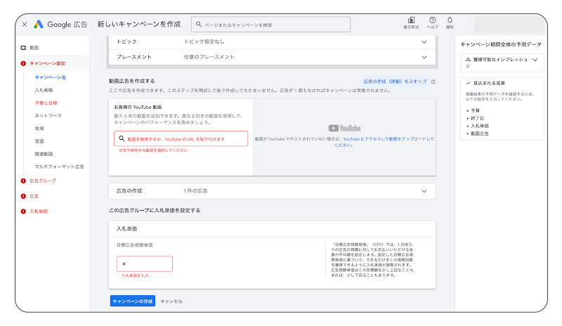This screenshot has width=562, height=326.
Task: Click キャンペーンの作成 button
Action: (133, 301)
